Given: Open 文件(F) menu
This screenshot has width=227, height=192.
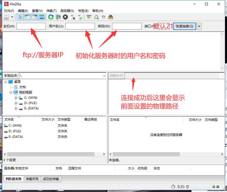Looking at the screenshot, I should coord(9,11).
